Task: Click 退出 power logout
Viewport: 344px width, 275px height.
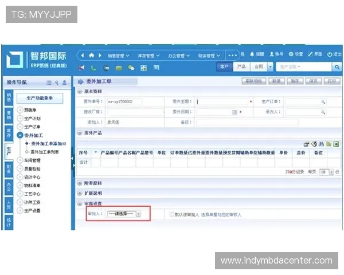Action: [334, 54]
